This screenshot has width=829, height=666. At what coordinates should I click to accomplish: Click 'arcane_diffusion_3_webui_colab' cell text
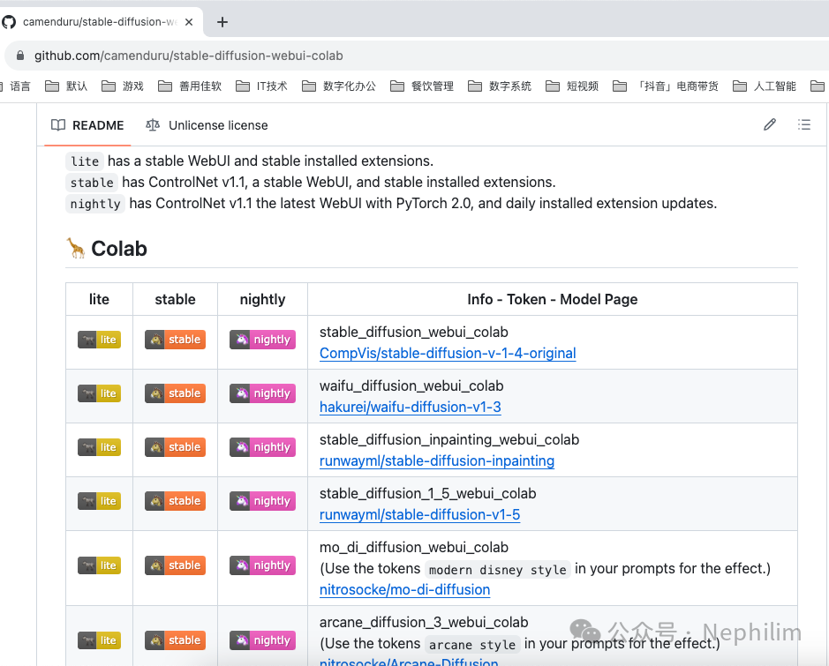424,623
